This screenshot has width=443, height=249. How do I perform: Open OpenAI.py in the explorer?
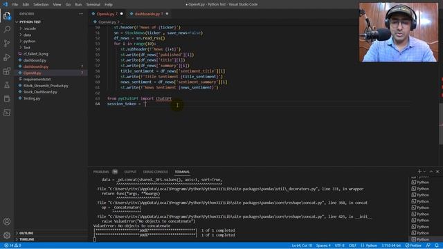[x=33, y=73]
